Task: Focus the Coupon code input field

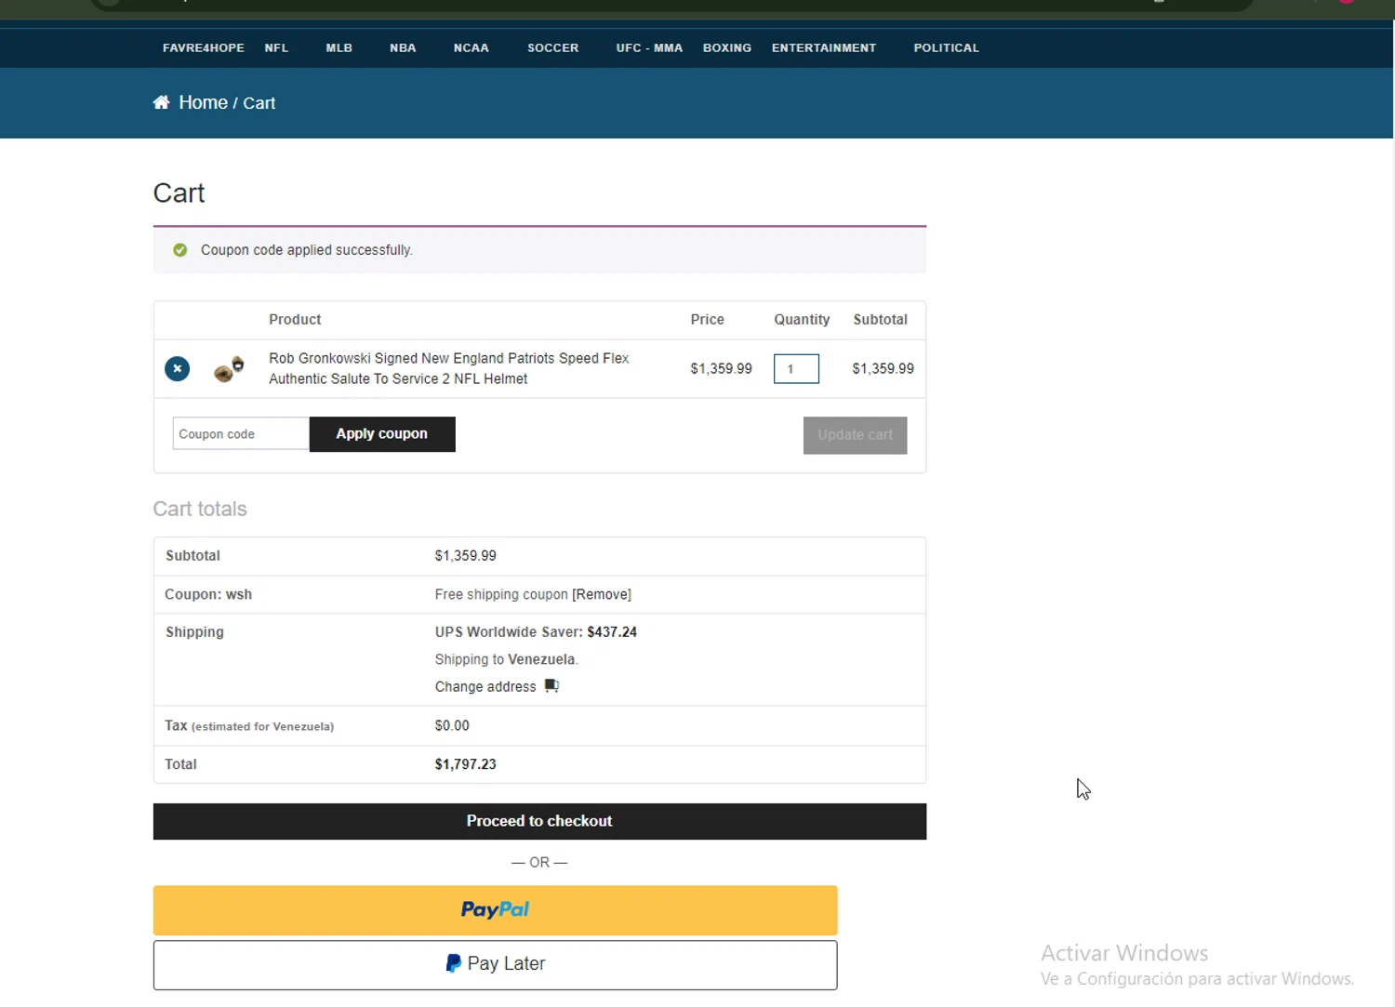Action: (x=241, y=434)
